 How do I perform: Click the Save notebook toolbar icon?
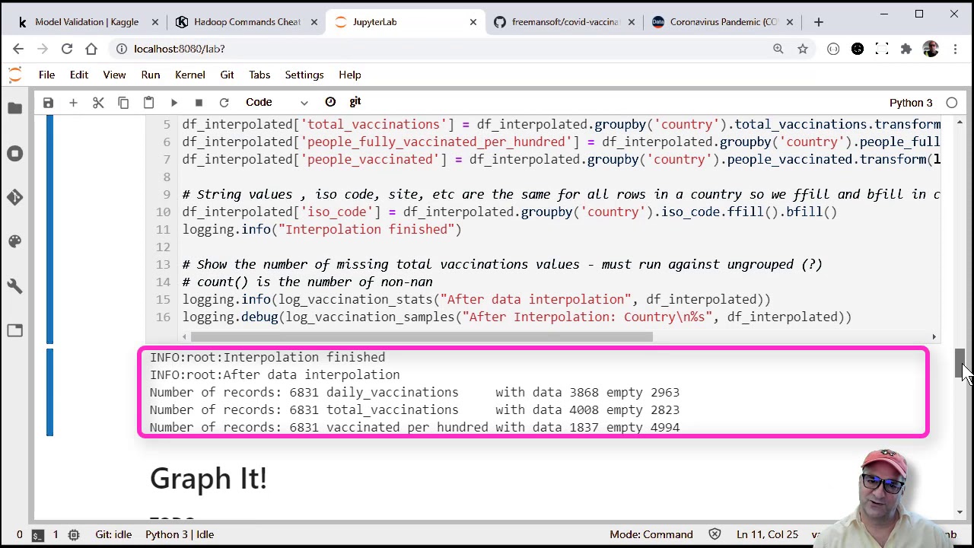tap(48, 103)
